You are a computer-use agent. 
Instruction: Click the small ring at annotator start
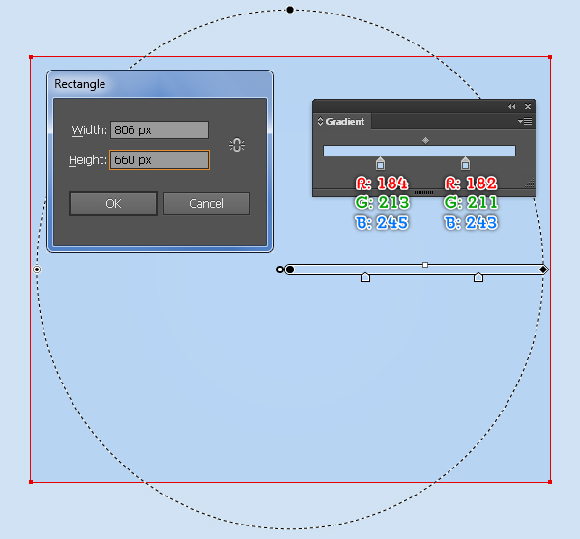coord(280,269)
